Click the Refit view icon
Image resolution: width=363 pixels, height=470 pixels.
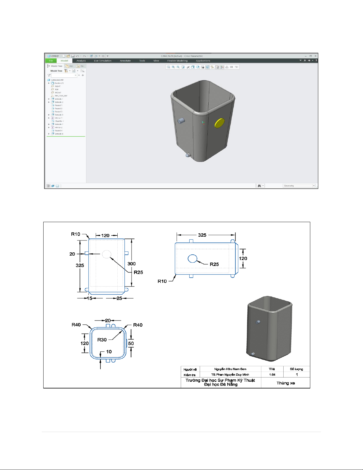coord(168,67)
